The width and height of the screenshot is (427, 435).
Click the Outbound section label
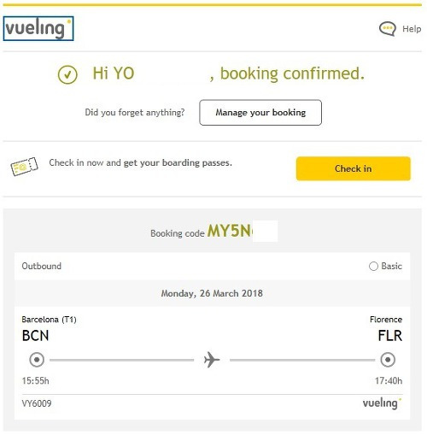coord(42,266)
